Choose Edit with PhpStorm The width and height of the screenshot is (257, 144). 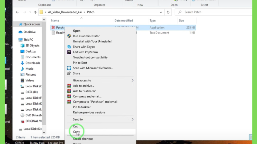click(85, 52)
